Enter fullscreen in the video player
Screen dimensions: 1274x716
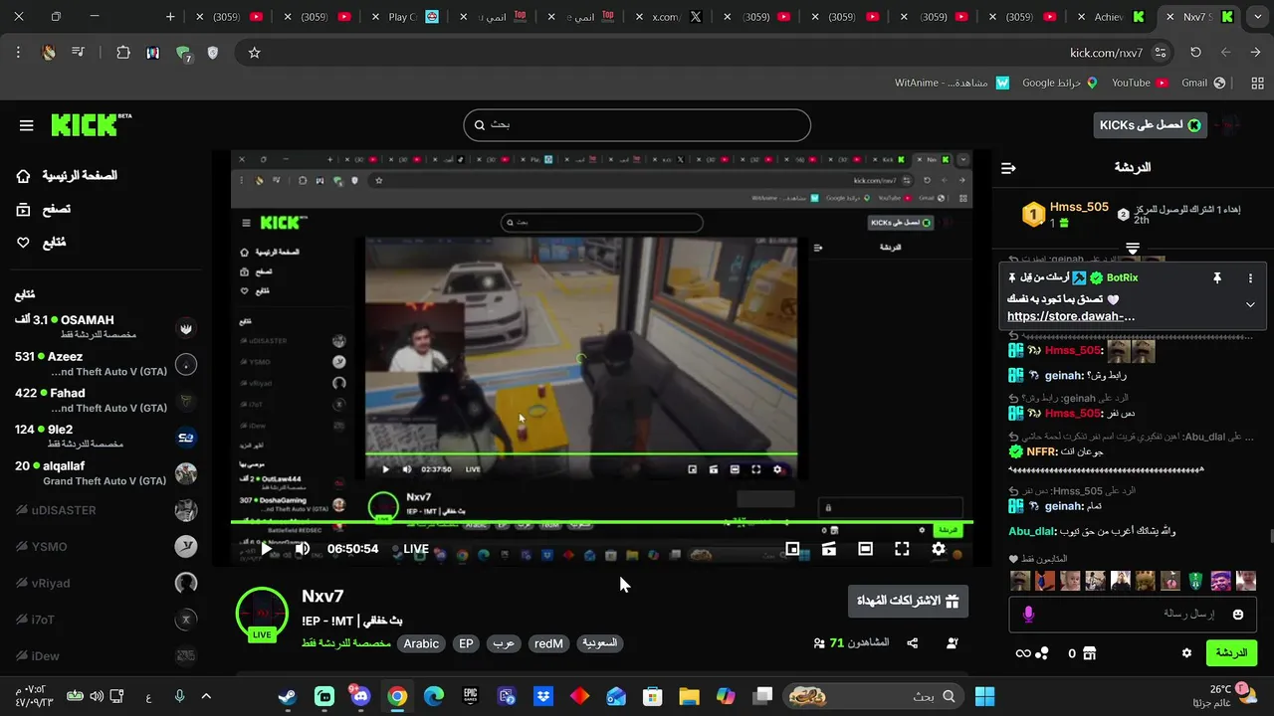coord(902,549)
